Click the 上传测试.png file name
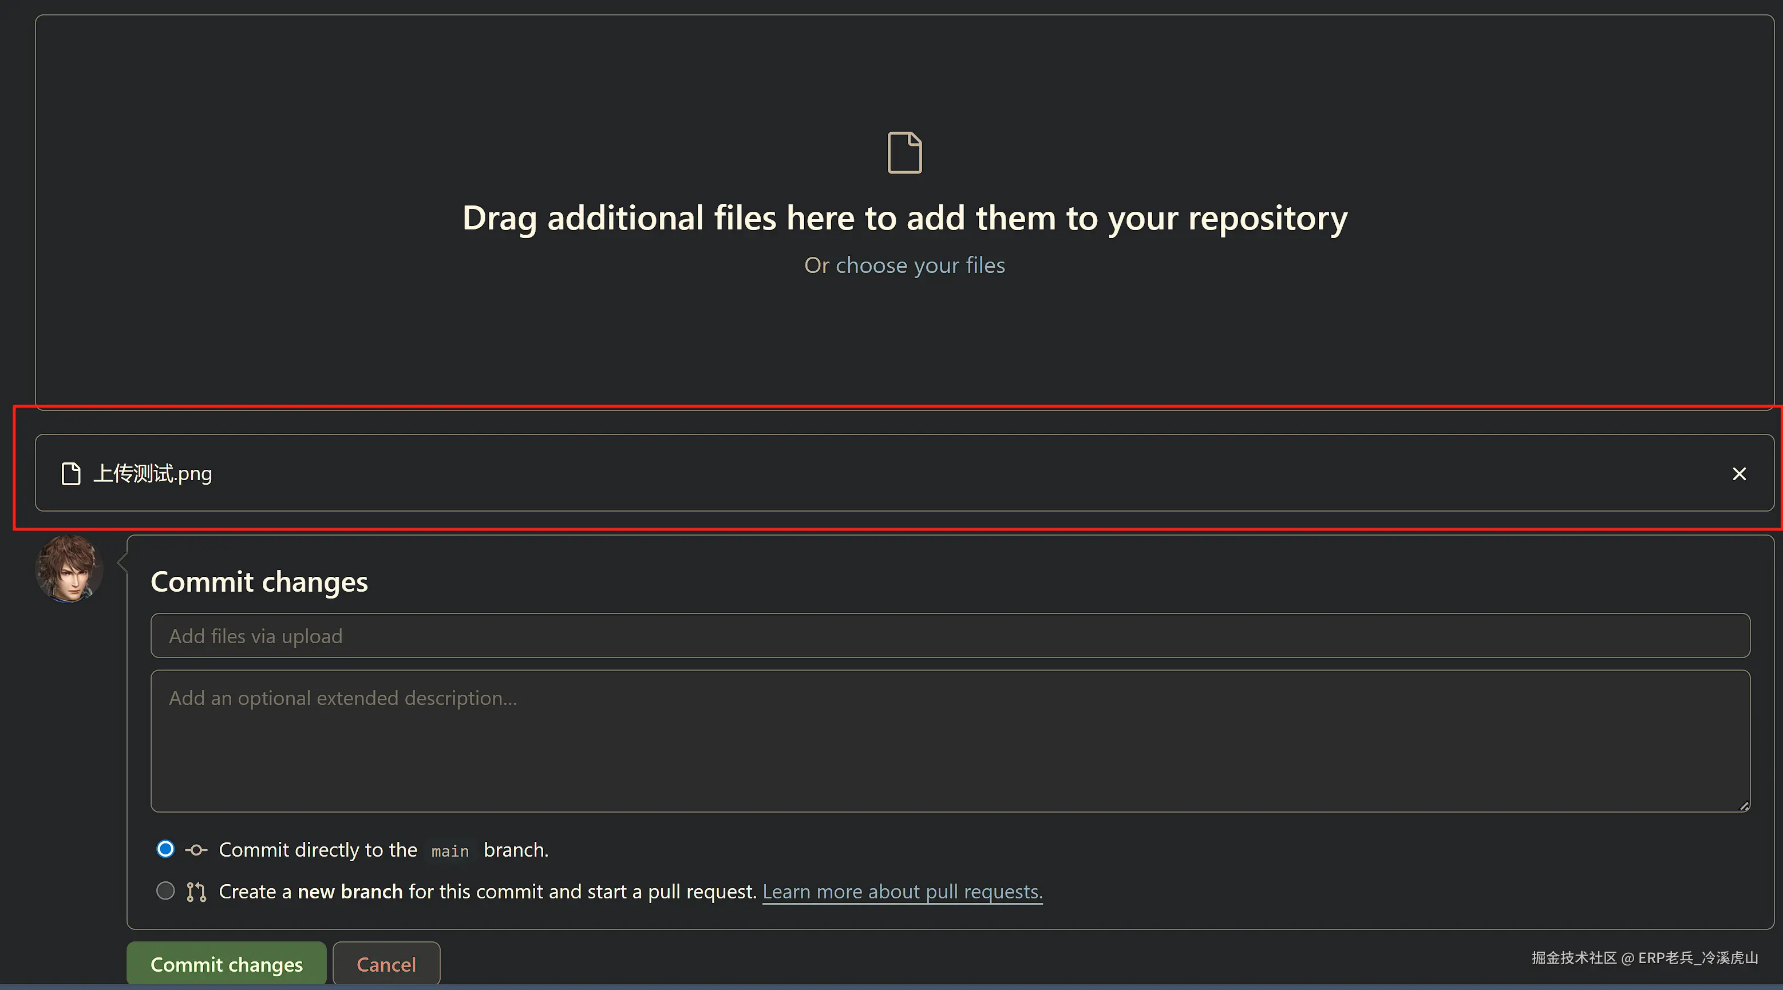Viewport: 1783px width, 990px height. 153,474
